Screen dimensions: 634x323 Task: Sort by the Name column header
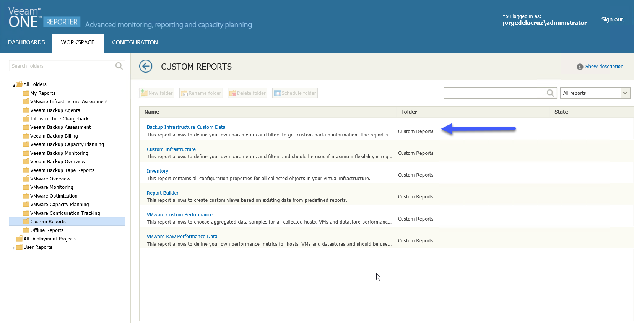click(268, 112)
